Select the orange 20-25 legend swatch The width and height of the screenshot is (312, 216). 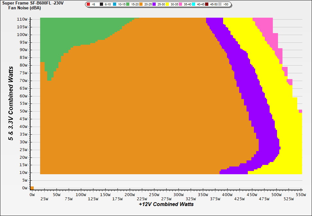[x=141, y=4]
